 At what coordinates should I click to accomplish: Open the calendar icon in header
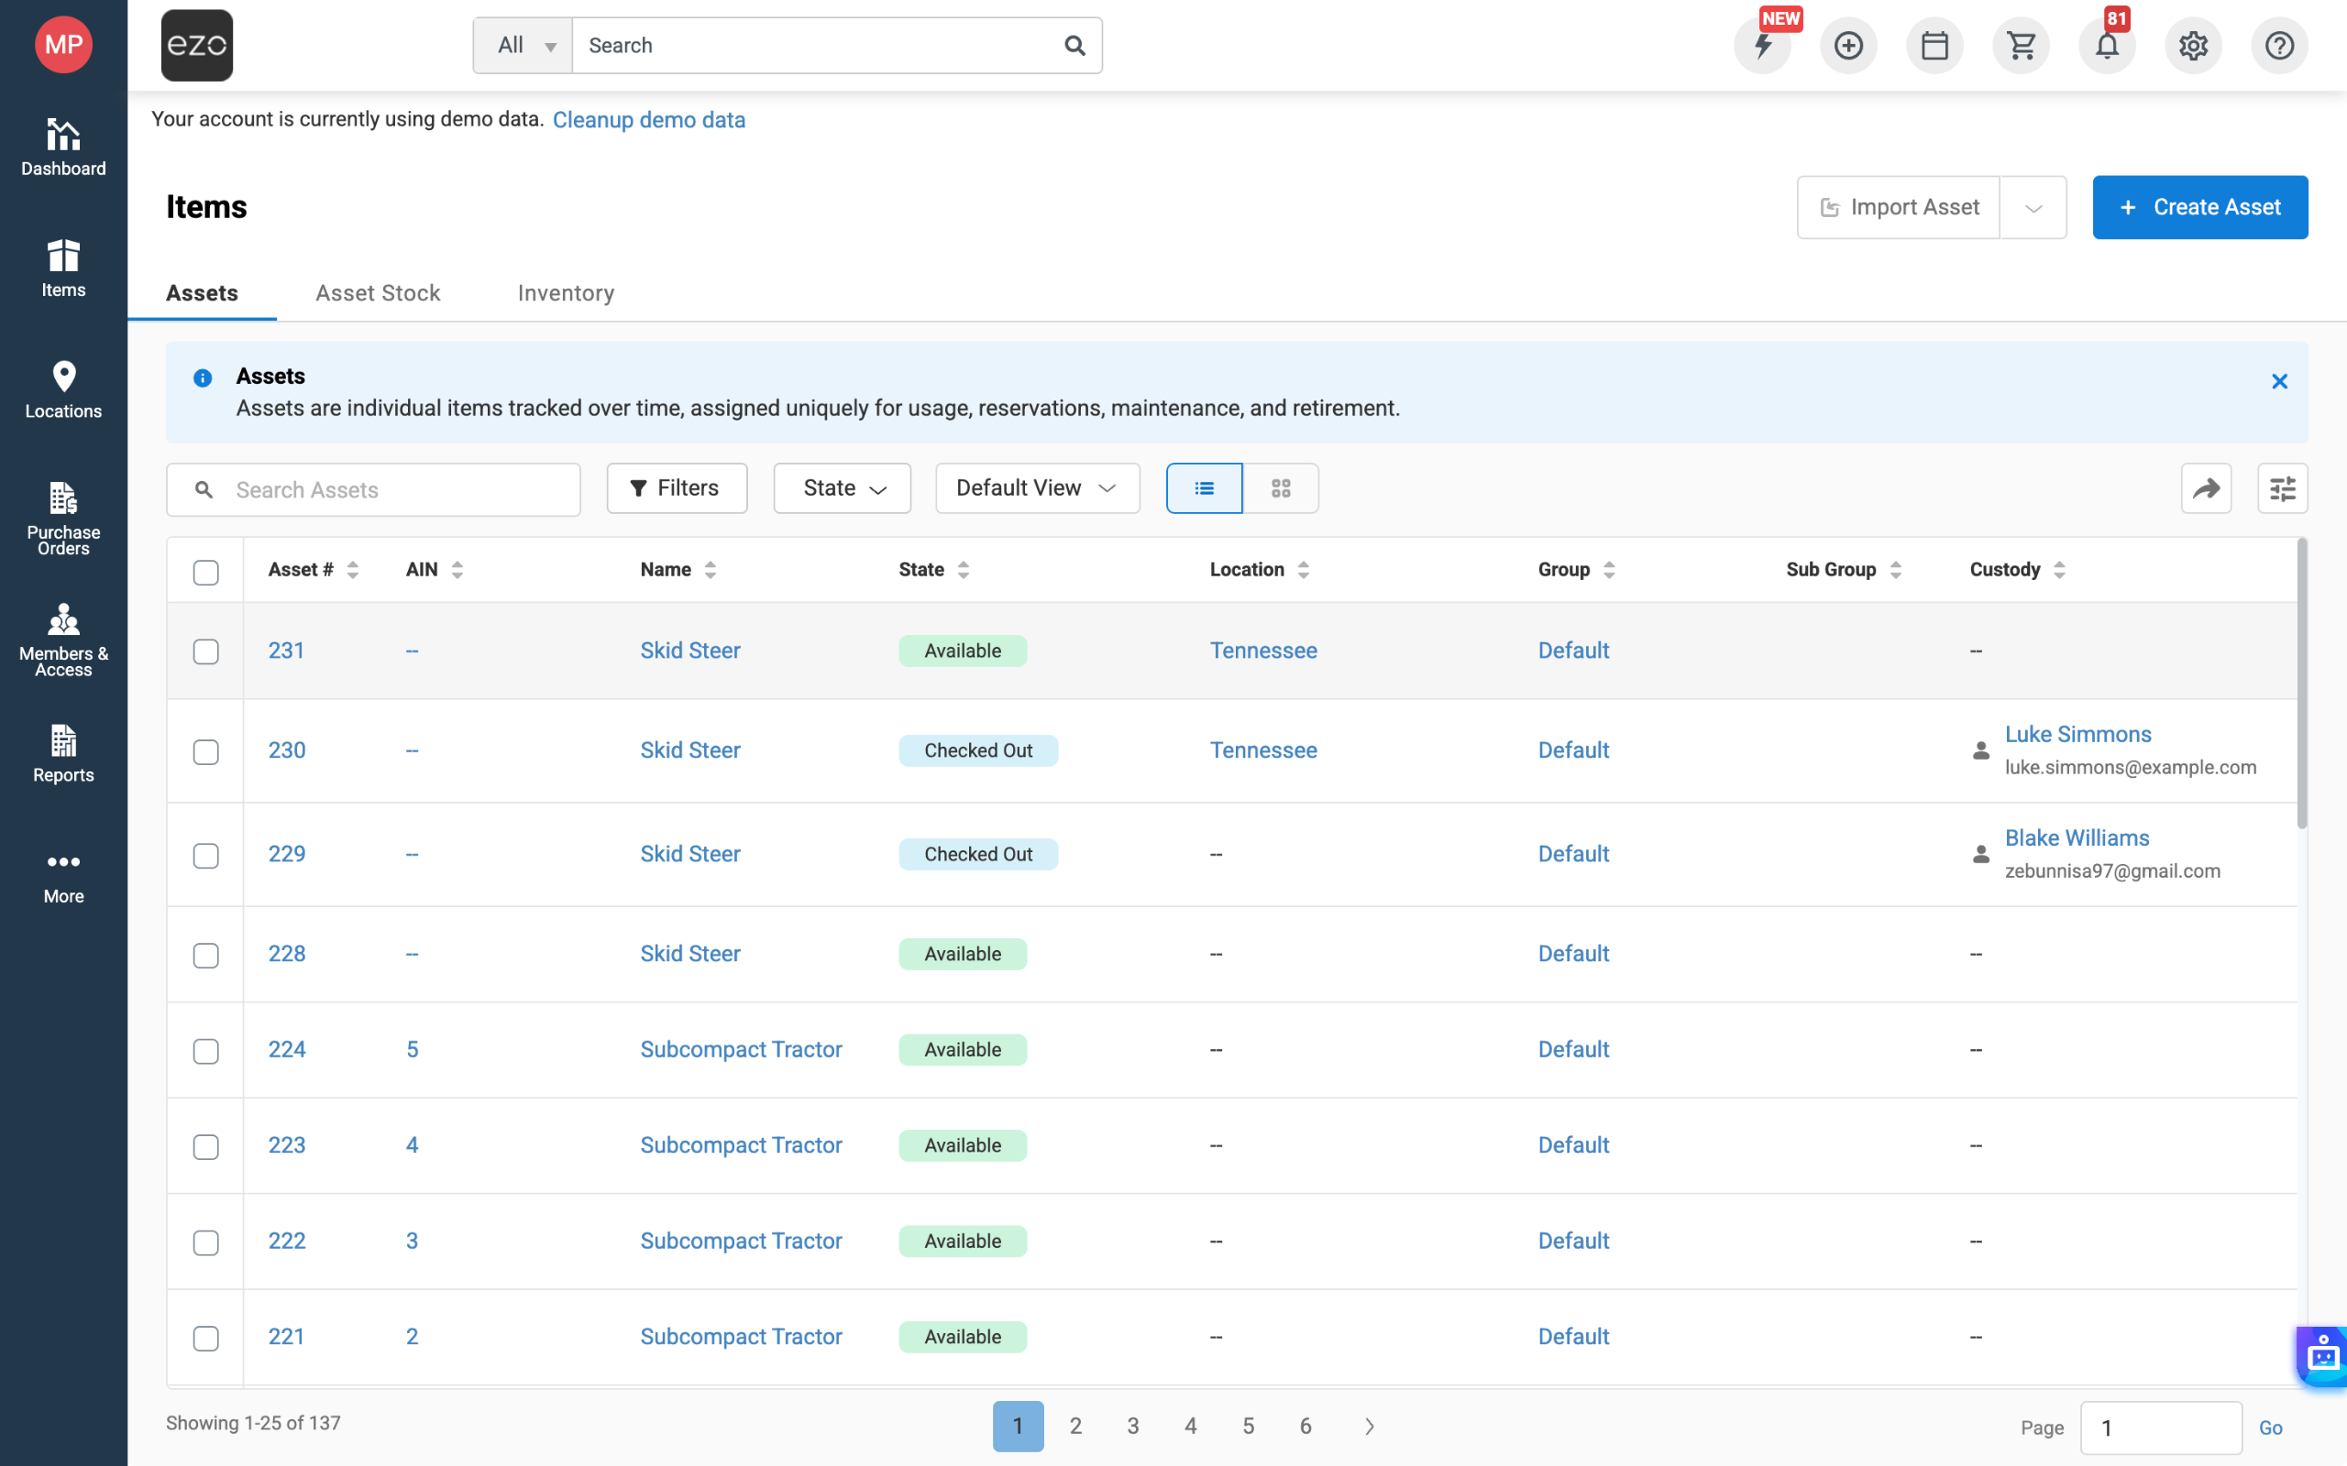(1934, 46)
